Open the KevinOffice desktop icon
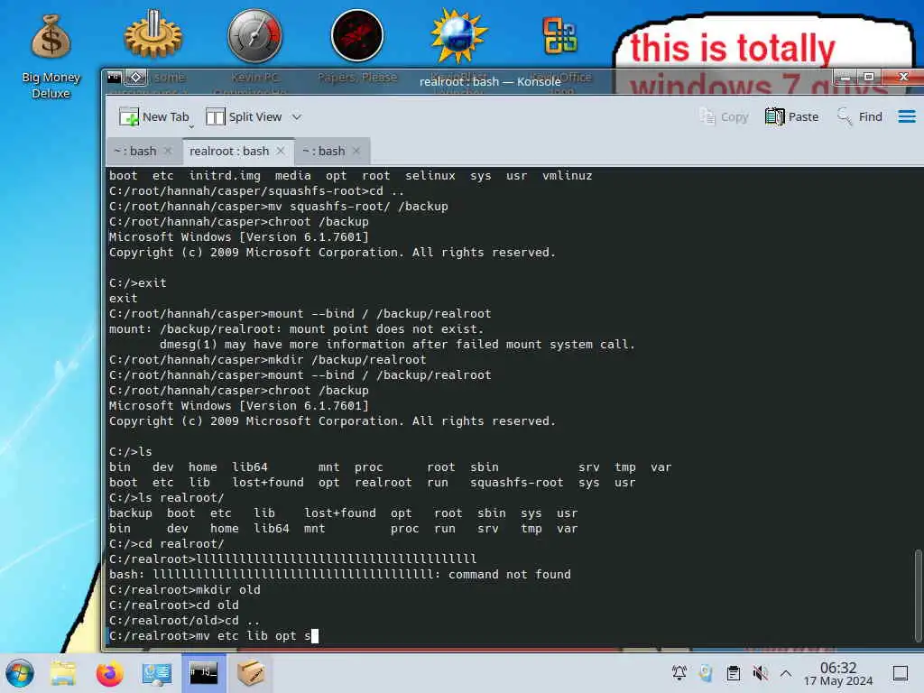The width and height of the screenshot is (924, 693). point(559,35)
